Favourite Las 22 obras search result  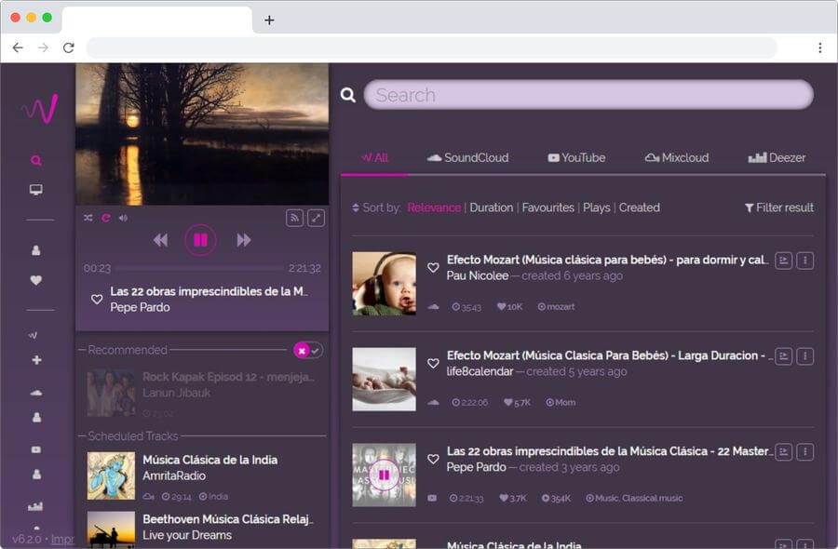tap(433, 459)
